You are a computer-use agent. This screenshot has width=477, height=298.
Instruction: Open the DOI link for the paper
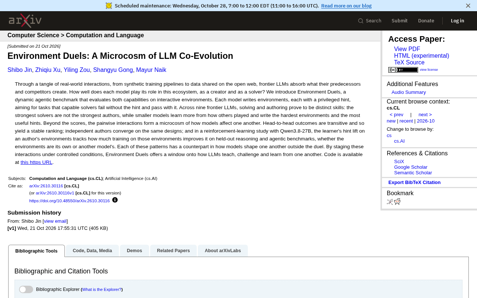tap(70, 201)
